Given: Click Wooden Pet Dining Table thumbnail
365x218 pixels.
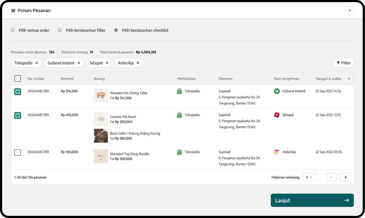Looking at the screenshot, I should [101, 95].
